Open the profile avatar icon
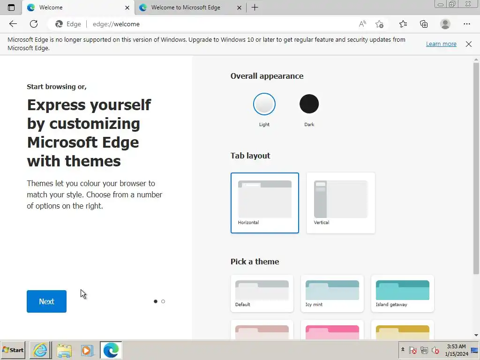Image resolution: width=480 pixels, height=360 pixels. tap(445, 24)
